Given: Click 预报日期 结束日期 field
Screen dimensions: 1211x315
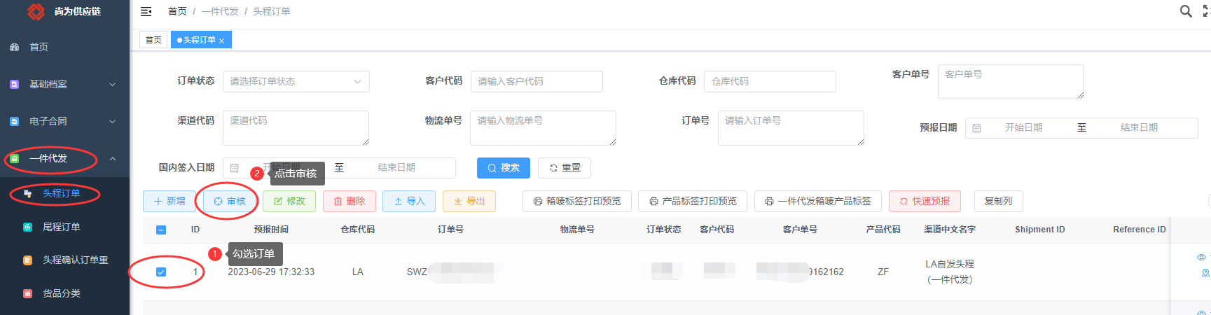Looking at the screenshot, I should (x=1139, y=127).
